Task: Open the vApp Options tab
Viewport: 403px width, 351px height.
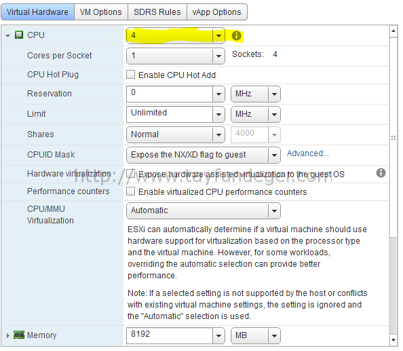Action: (216, 12)
